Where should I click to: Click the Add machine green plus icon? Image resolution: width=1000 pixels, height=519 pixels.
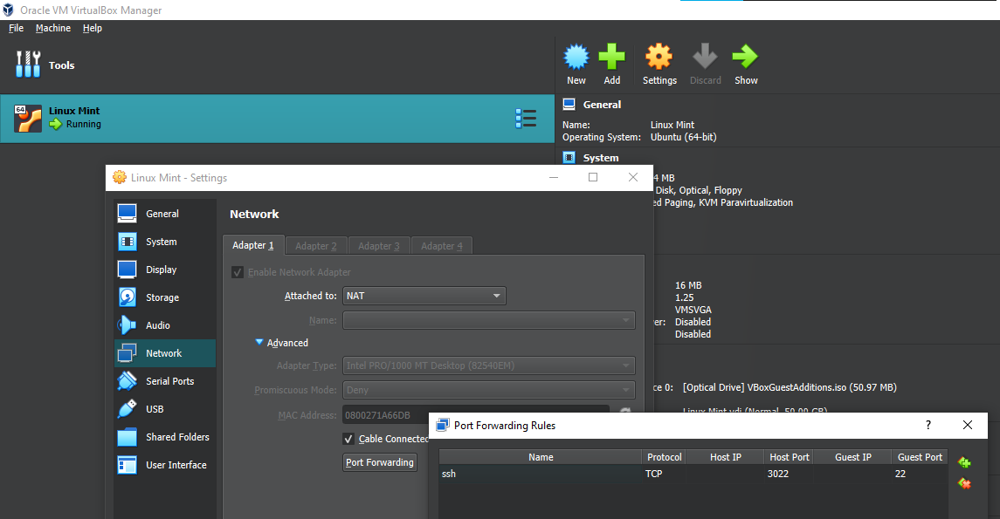click(x=611, y=58)
